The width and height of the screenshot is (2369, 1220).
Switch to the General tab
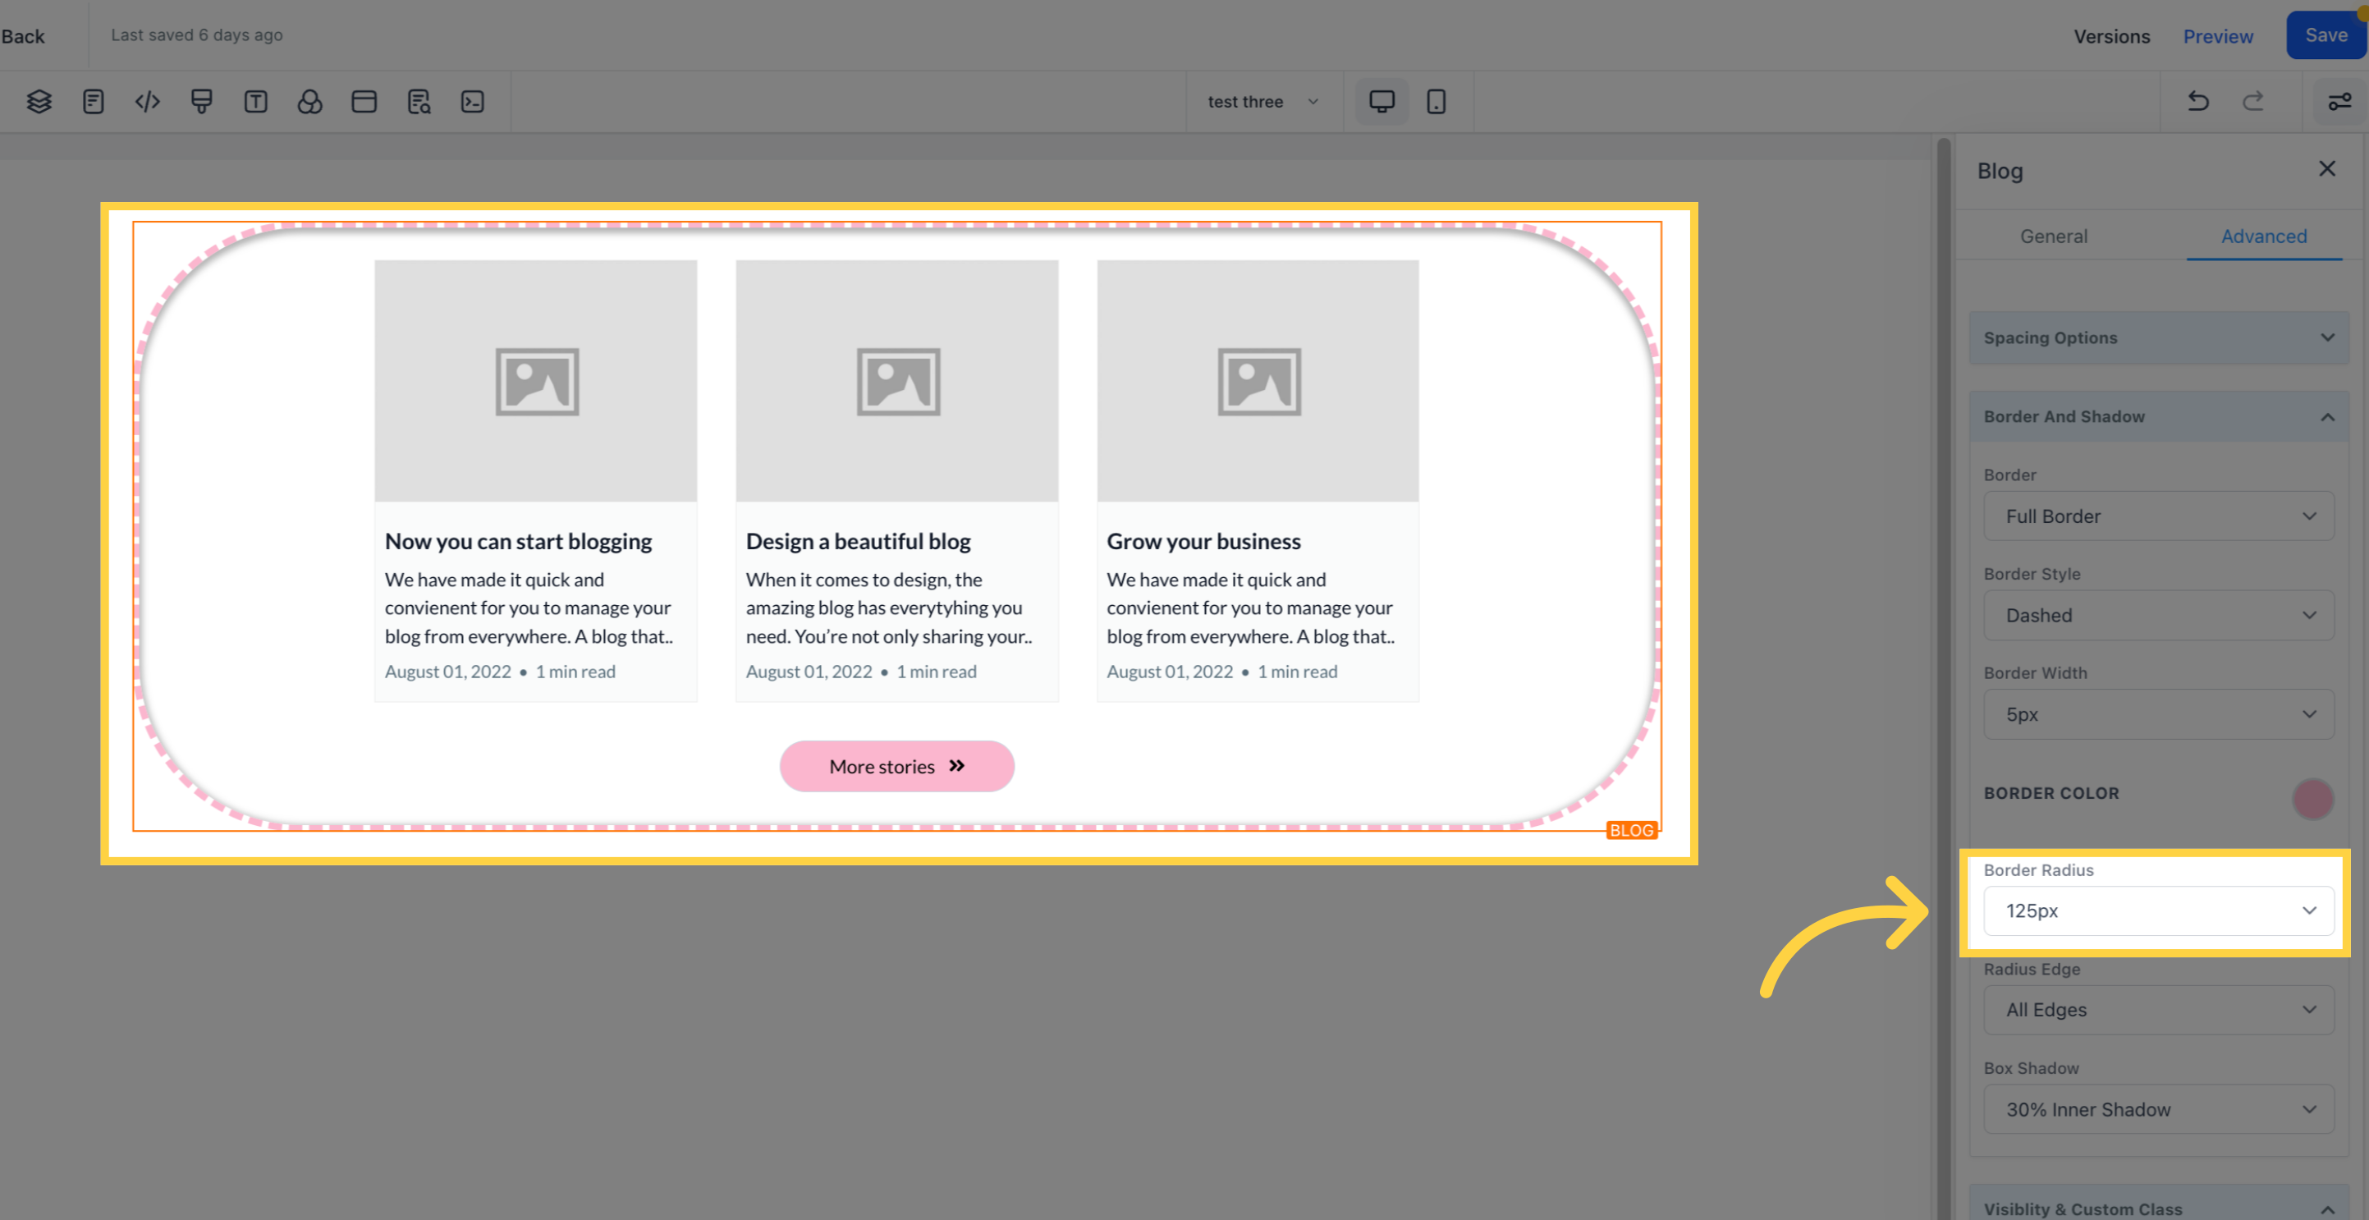pyautogui.click(x=2054, y=236)
